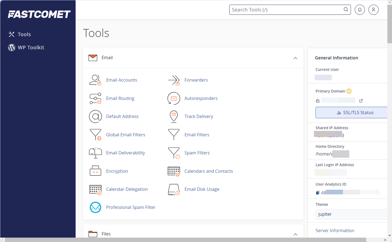Open the Calendar Delegation icon
Screen dimensions: 392x242
coord(95,189)
